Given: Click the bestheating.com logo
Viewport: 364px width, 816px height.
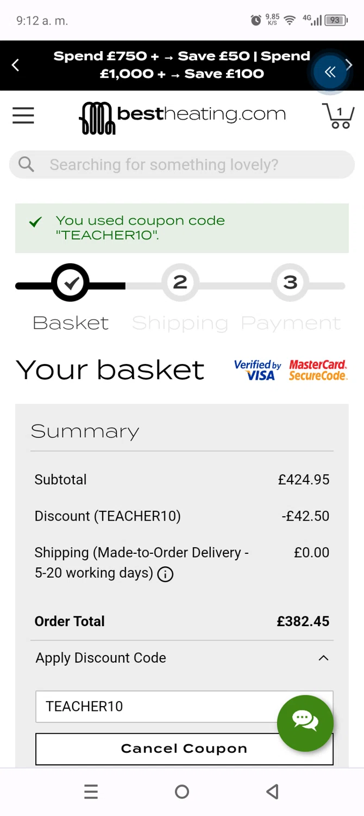Looking at the screenshot, I should pos(183,116).
